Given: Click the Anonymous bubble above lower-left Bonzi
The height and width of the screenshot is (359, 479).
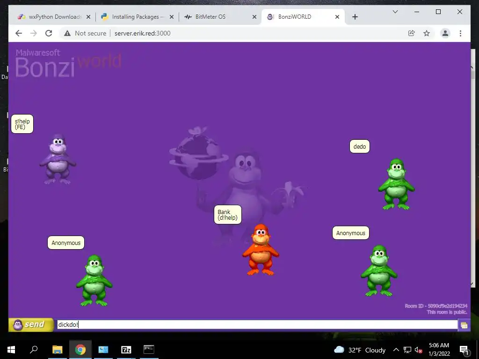Looking at the screenshot, I should (66, 243).
